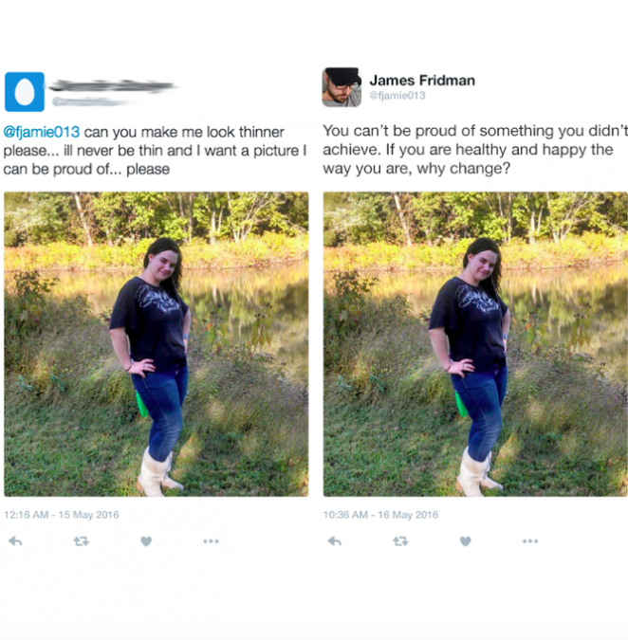The height and width of the screenshot is (640, 628).
Task: Click the 12:16 AM - 15 May 2016 timestamp
Action: pyautogui.click(x=62, y=515)
